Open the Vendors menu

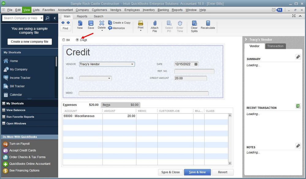click(x=115, y=10)
